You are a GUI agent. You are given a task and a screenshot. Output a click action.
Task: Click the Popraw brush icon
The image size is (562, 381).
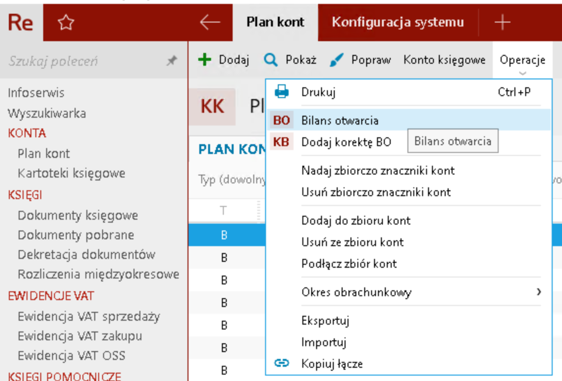point(336,60)
